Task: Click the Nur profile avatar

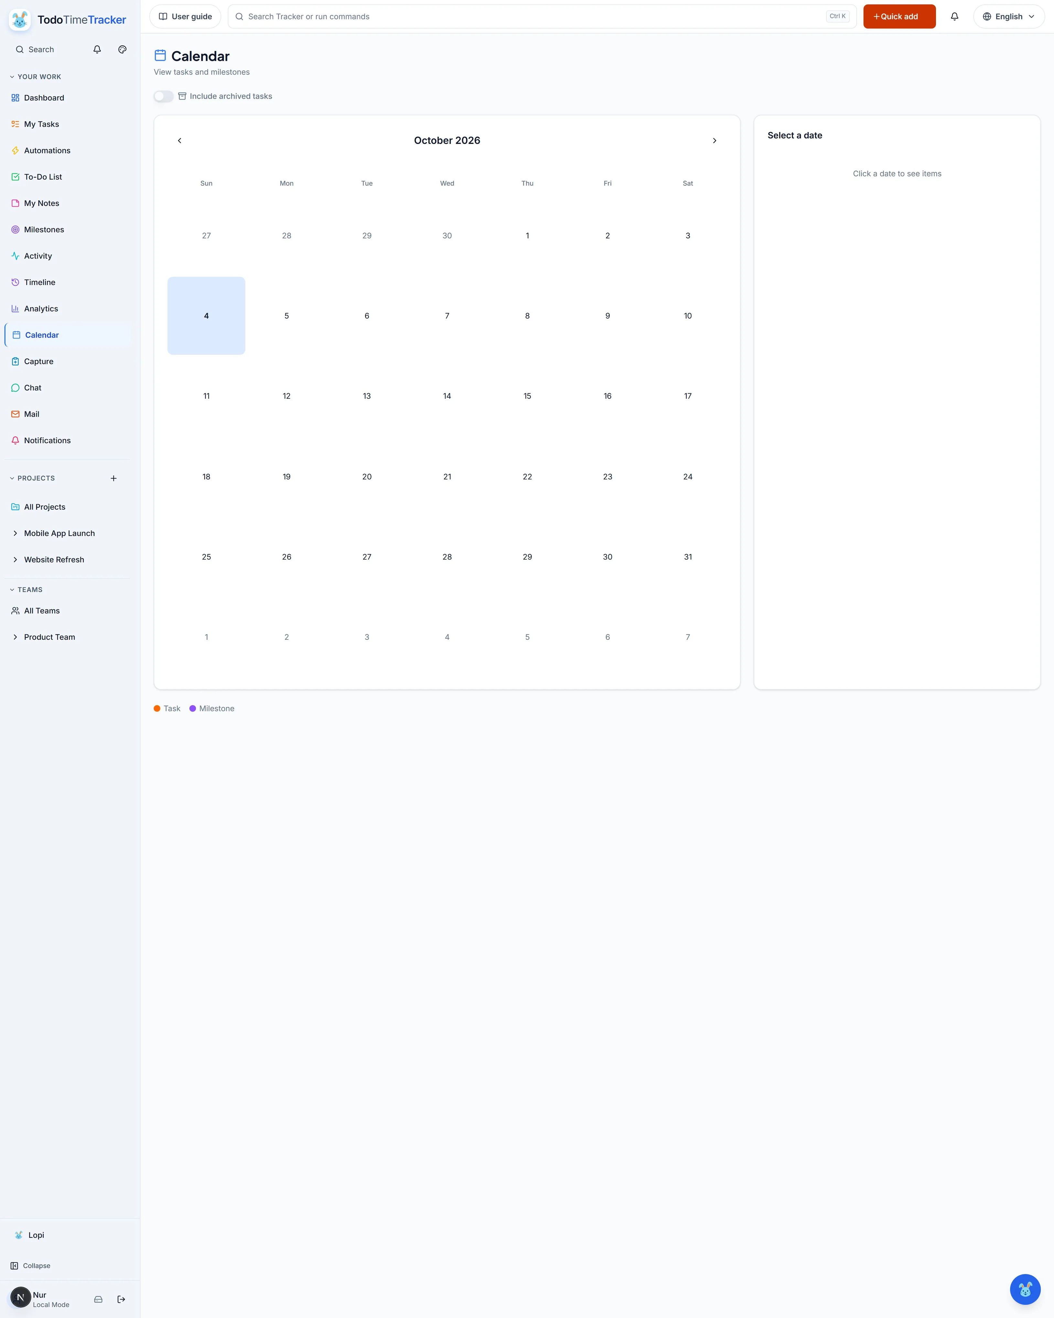Action: (20, 1297)
